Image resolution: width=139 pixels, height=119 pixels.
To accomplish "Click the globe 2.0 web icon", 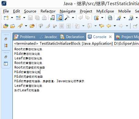I will (110, 18).
